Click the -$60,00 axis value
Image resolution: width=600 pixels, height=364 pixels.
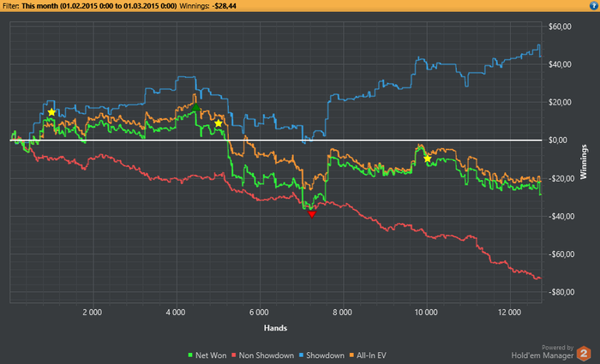pos(561,254)
